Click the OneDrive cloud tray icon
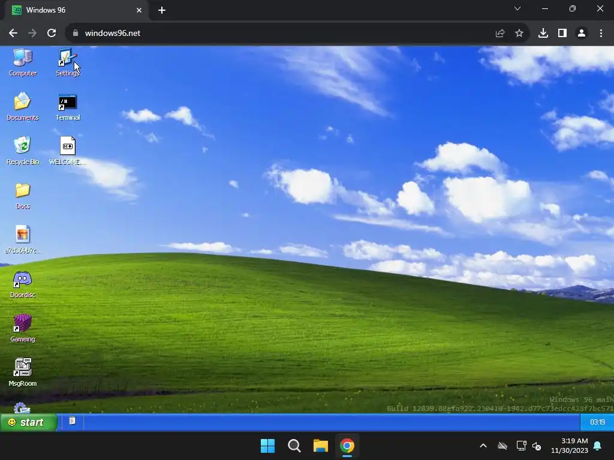 tap(502, 446)
